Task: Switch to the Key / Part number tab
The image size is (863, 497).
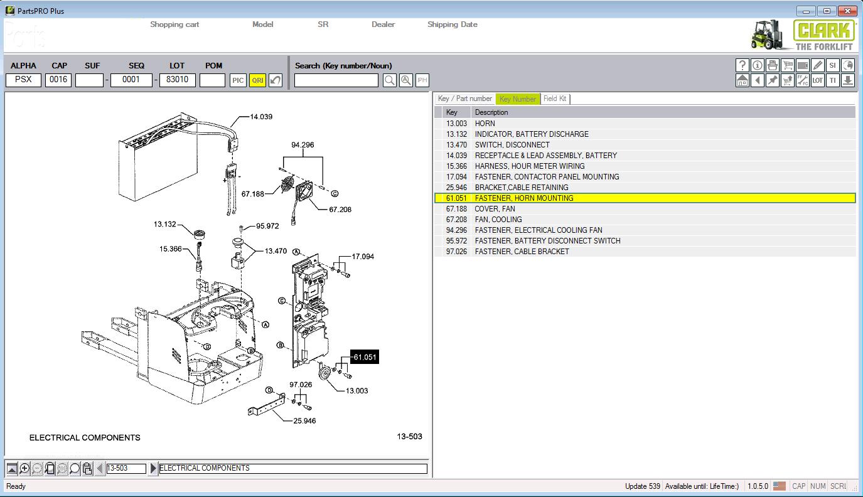Action: (466, 99)
